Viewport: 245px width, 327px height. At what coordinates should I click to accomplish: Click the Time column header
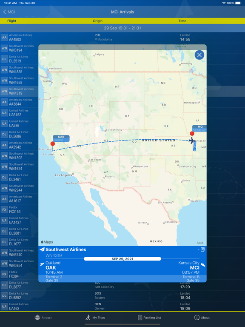(182, 21)
